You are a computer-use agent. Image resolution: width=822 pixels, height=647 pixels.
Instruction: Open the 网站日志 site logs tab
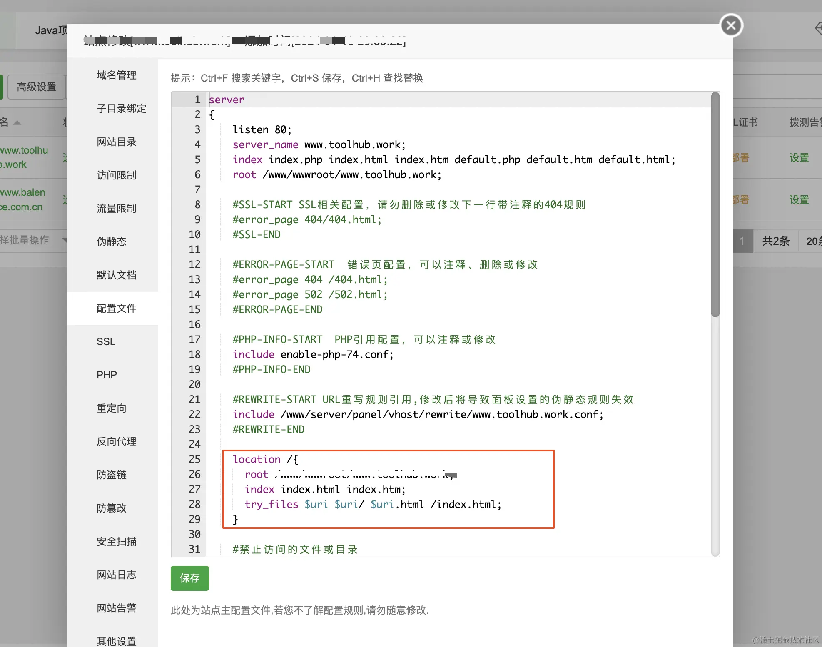click(116, 575)
